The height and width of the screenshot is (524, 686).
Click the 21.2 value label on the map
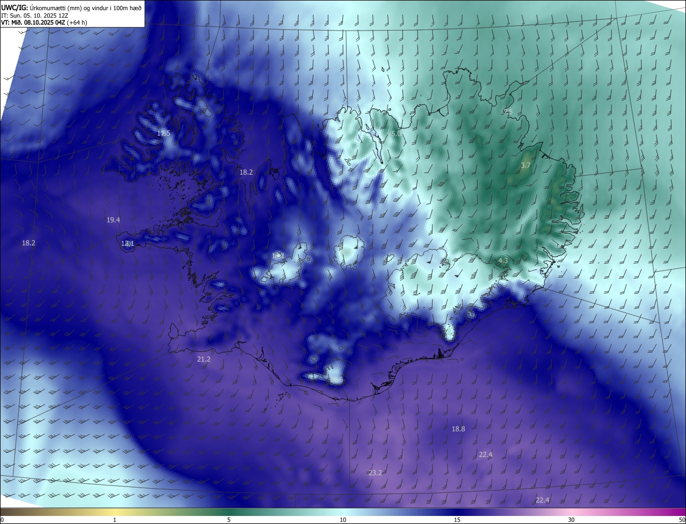click(x=204, y=359)
